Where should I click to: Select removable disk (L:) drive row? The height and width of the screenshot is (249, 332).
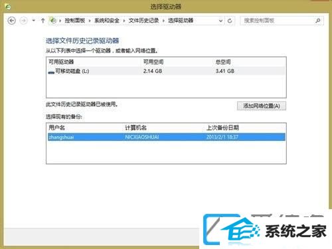166,71
